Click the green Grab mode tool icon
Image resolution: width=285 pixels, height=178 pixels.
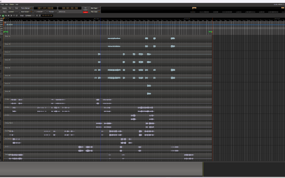3,15
